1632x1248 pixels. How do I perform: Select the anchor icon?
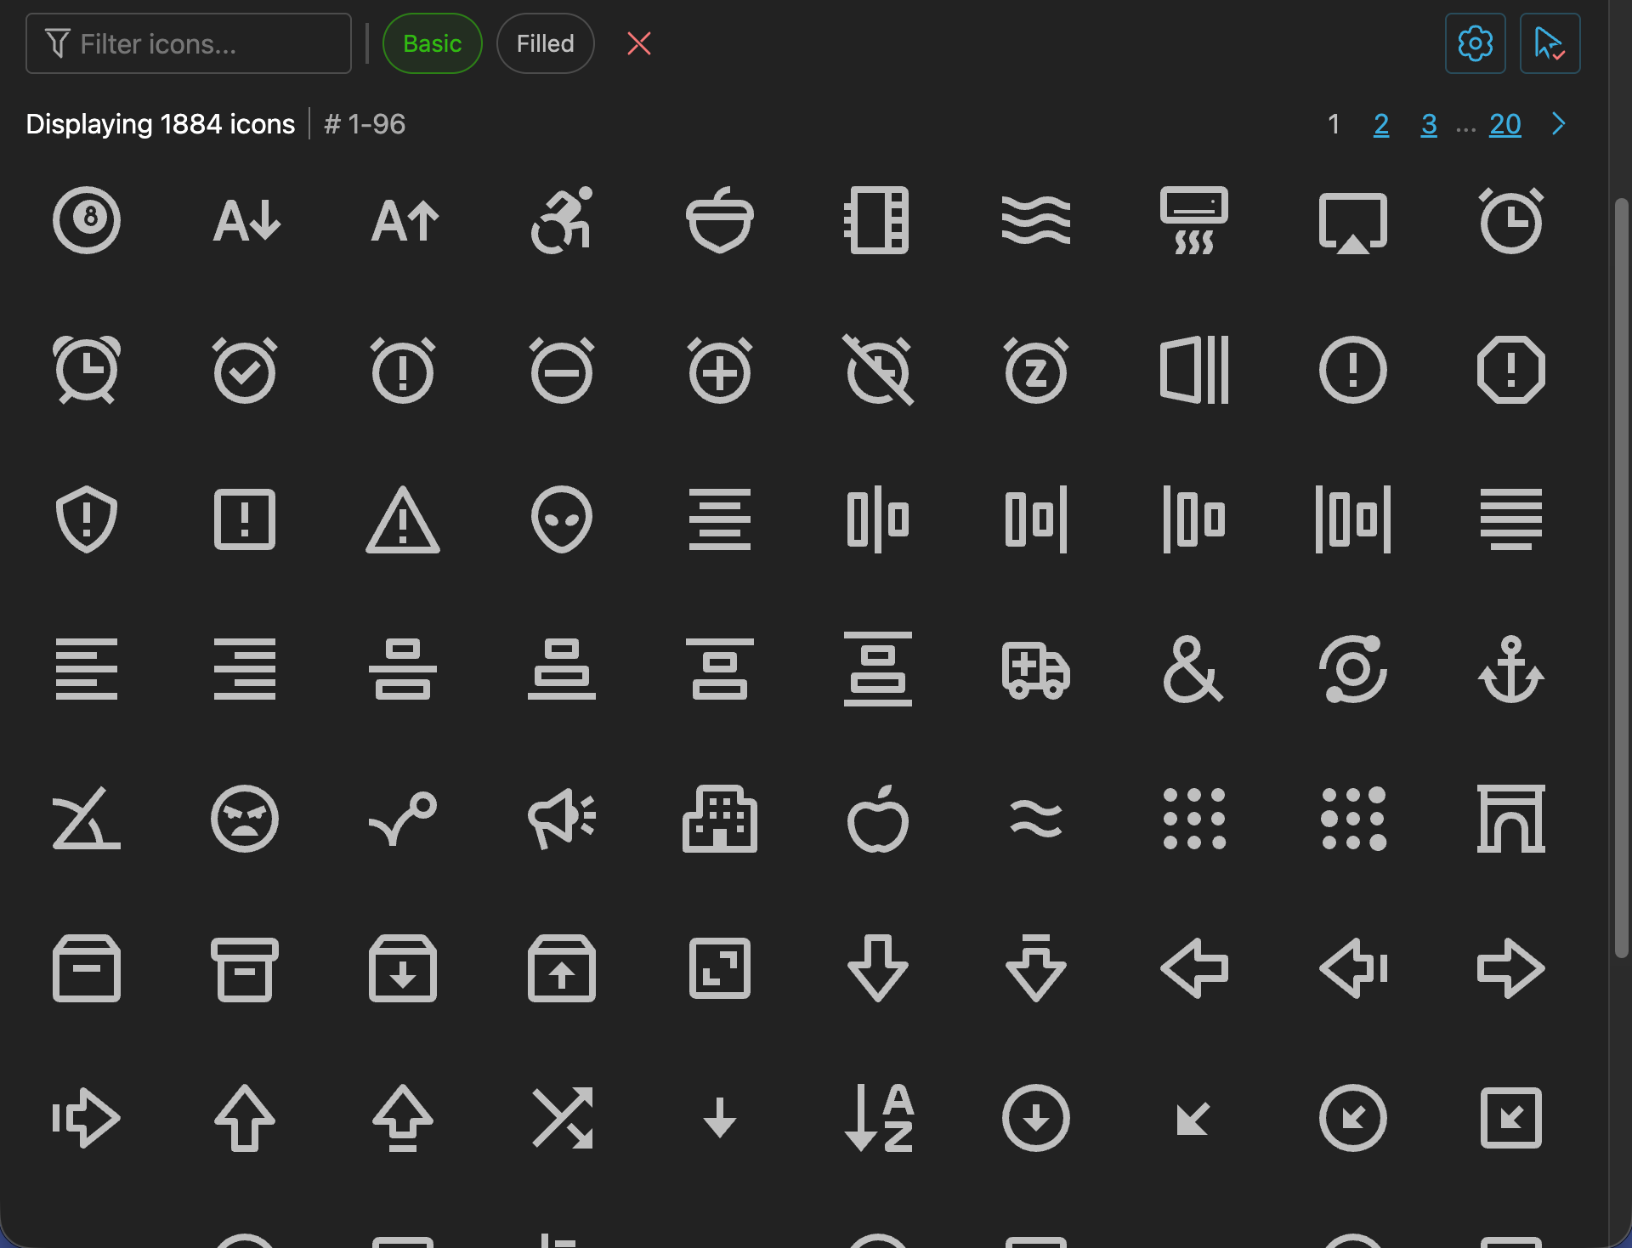tap(1510, 671)
